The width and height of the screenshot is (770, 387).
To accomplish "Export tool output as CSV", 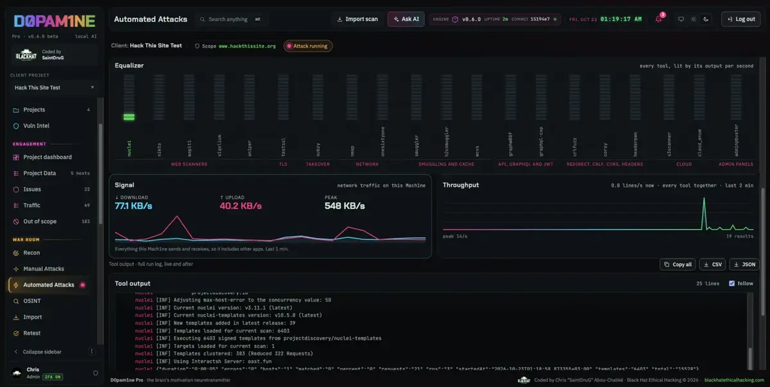I will 712,264.
